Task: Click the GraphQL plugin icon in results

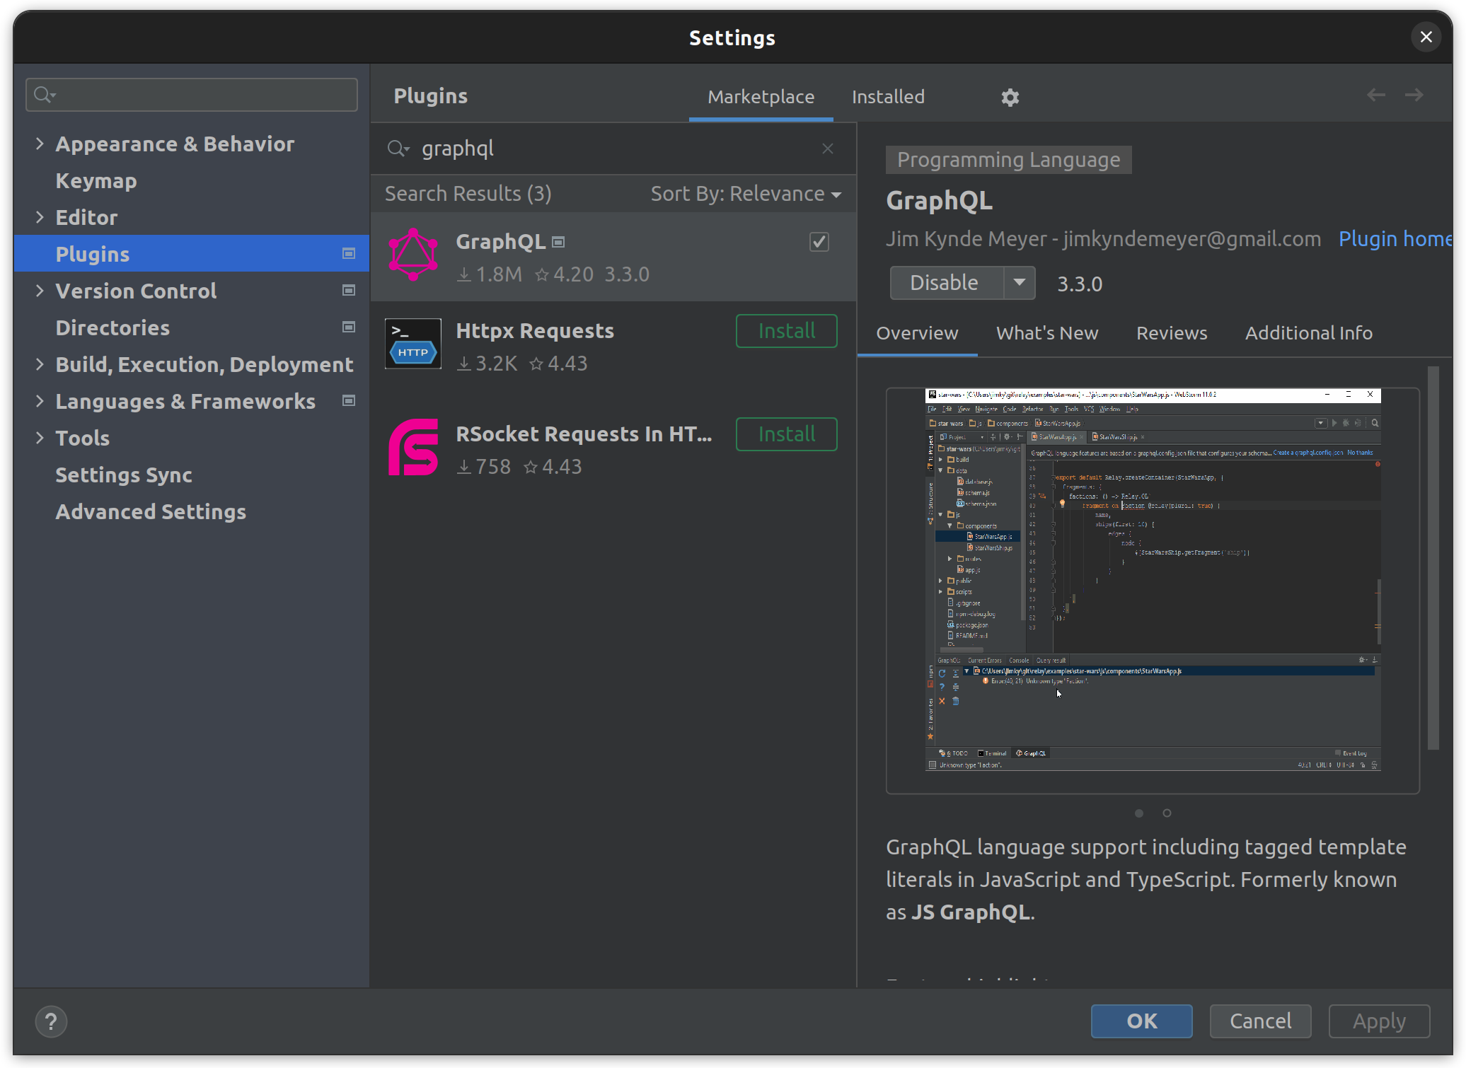Action: pos(415,256)
